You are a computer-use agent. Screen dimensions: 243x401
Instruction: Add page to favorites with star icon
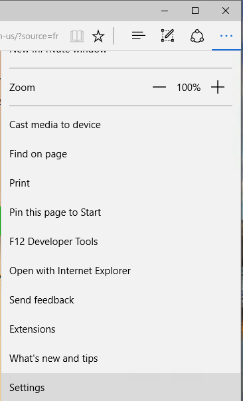pos(98,36)
